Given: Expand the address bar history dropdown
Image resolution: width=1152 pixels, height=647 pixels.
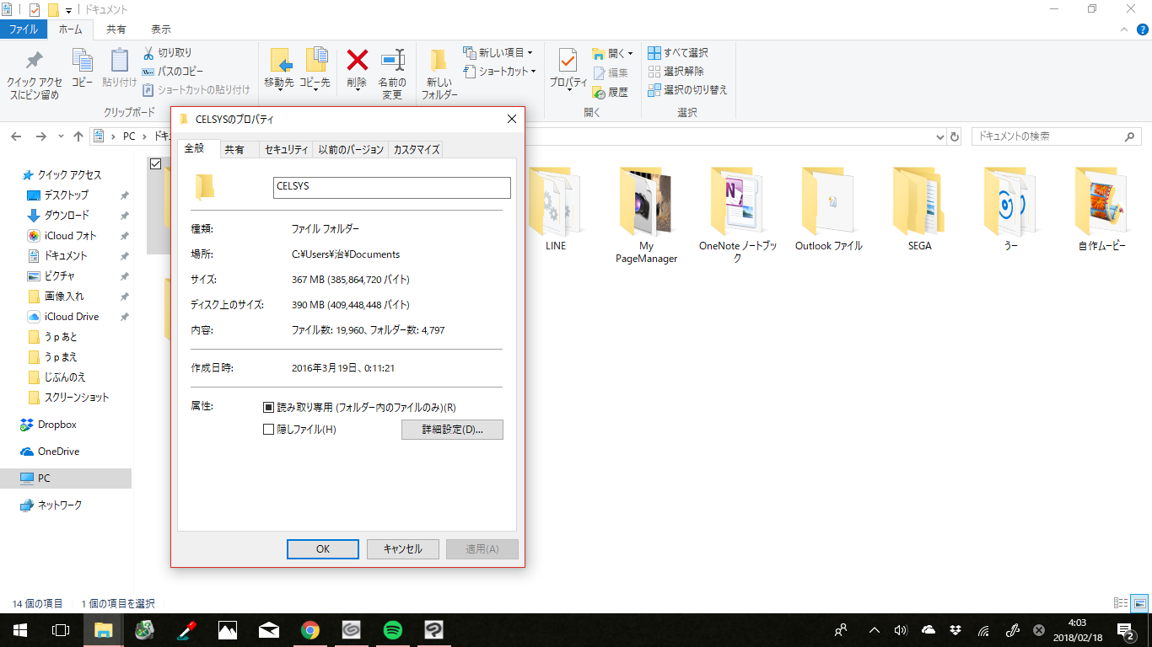Looking at the screenshot, I should coord(941,136).
